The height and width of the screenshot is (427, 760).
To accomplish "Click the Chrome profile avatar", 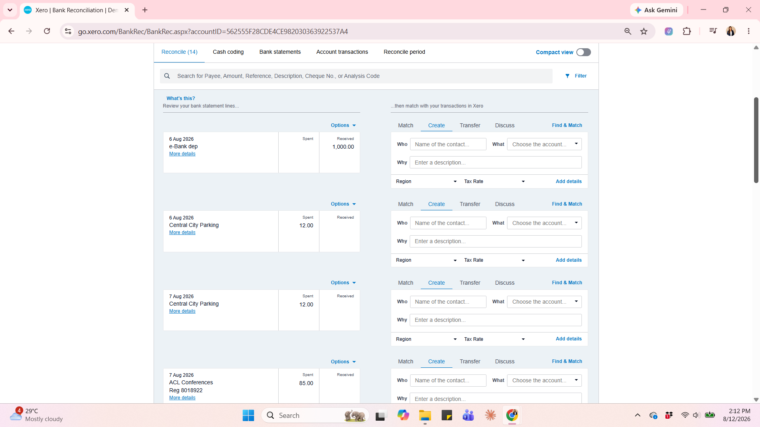I will tap(731, 31).
